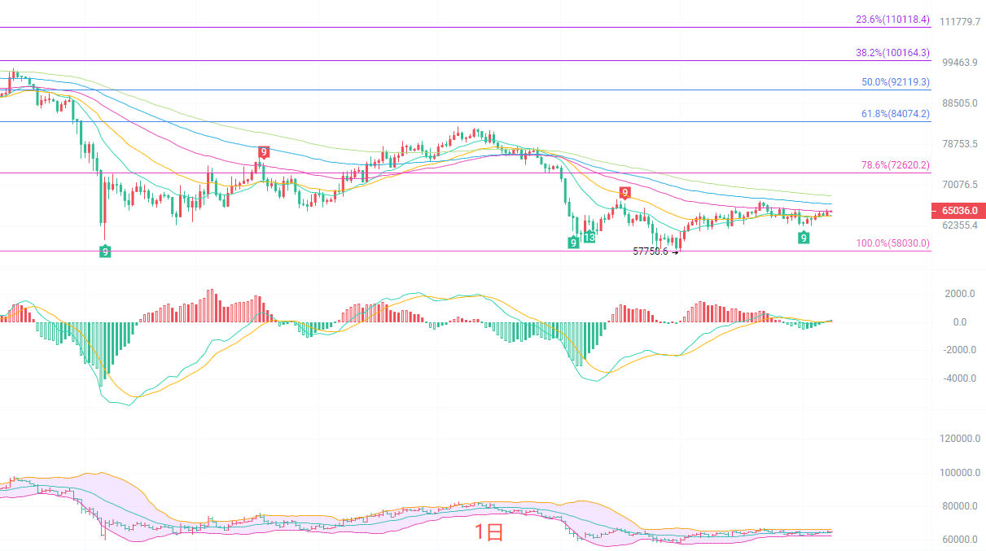Image resolution: width=986 pixels, height=551 pixels.
Task: Select the 38.2%(100164.3) Fibonacci level label
Action: pyautogui.click(x=892, y=52)
